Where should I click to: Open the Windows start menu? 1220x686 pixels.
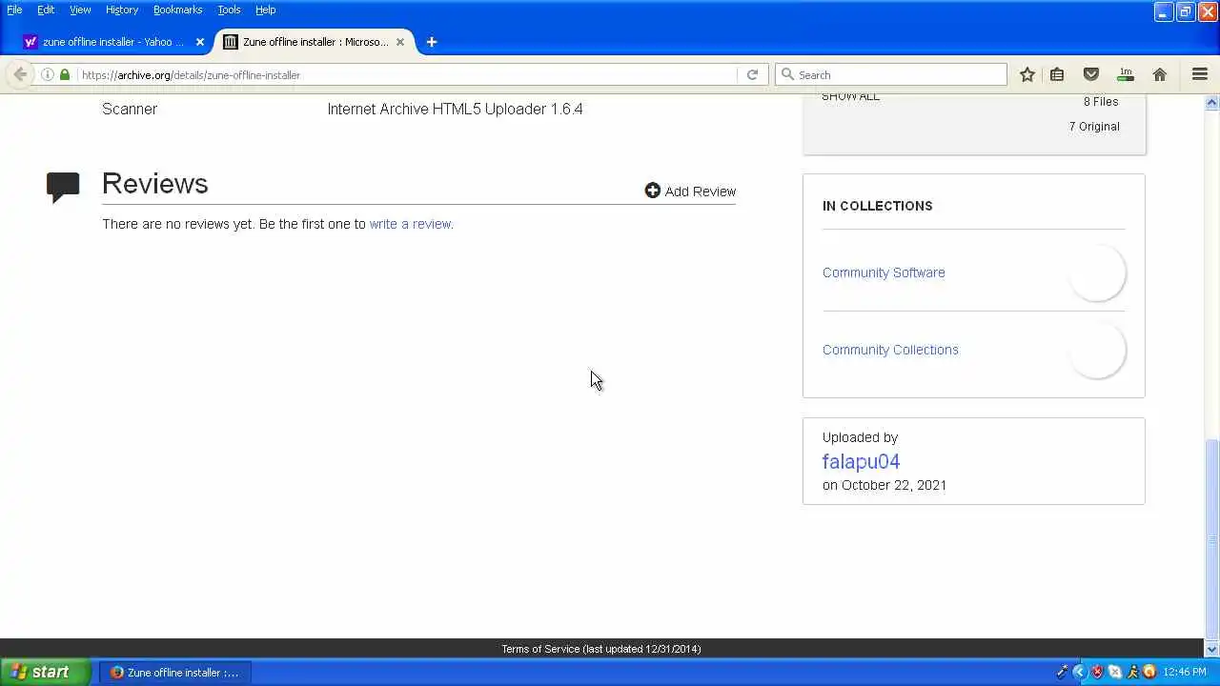point(45,672)
